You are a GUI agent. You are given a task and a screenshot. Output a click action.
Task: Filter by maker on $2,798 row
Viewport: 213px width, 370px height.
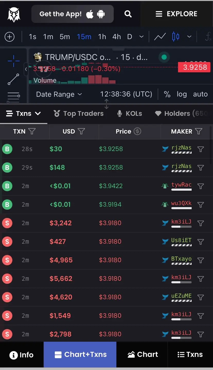(x=201, y=334)
